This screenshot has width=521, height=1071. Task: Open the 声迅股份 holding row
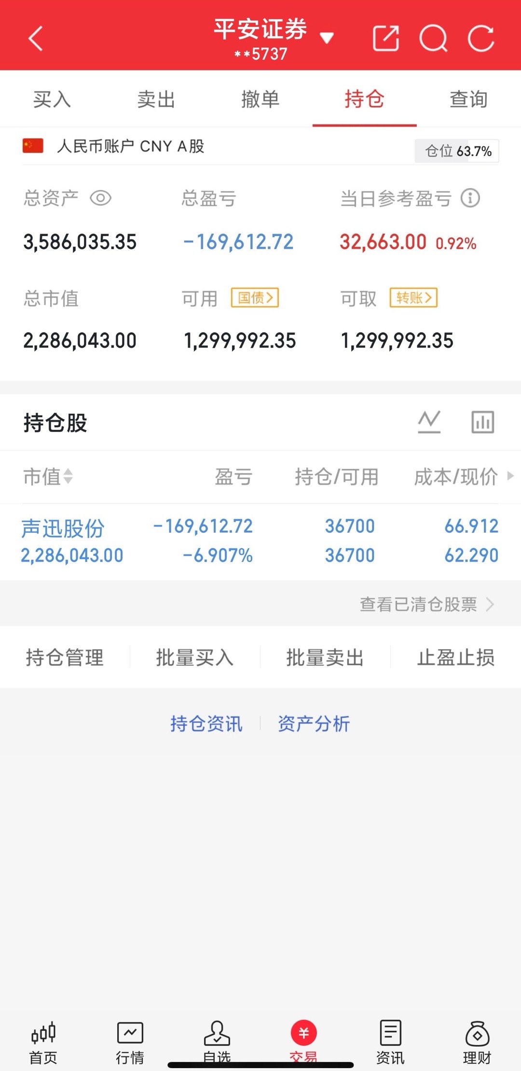[x=260, y=541]
